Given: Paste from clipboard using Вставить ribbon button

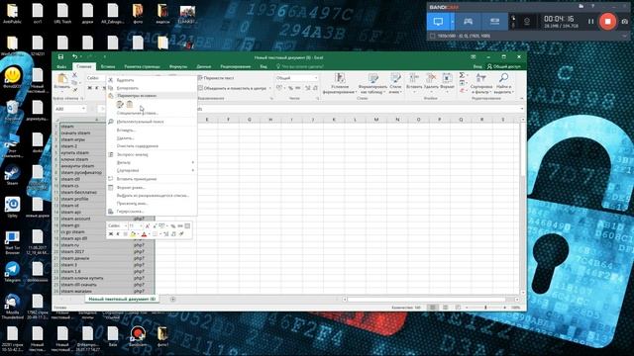Looking at the screenshot, I should tap(61, 82).
